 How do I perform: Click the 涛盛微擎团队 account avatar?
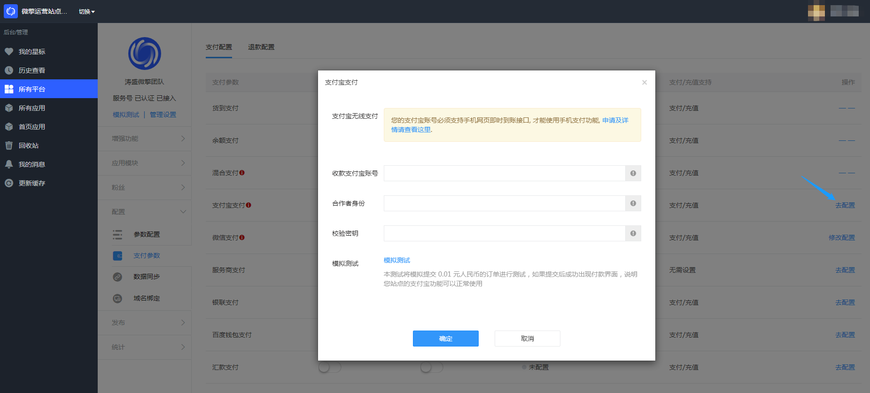145,54
